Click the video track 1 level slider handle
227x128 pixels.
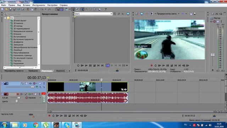[32, 87]
